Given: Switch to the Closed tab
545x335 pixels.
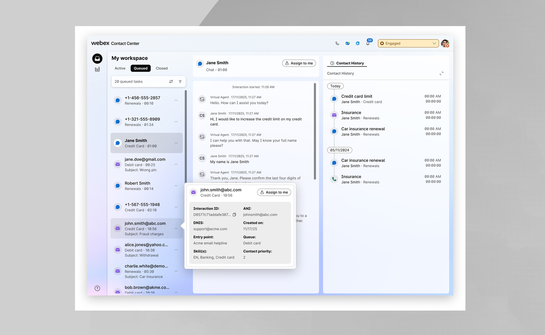Looking at the screenshot, I should 162,68.
